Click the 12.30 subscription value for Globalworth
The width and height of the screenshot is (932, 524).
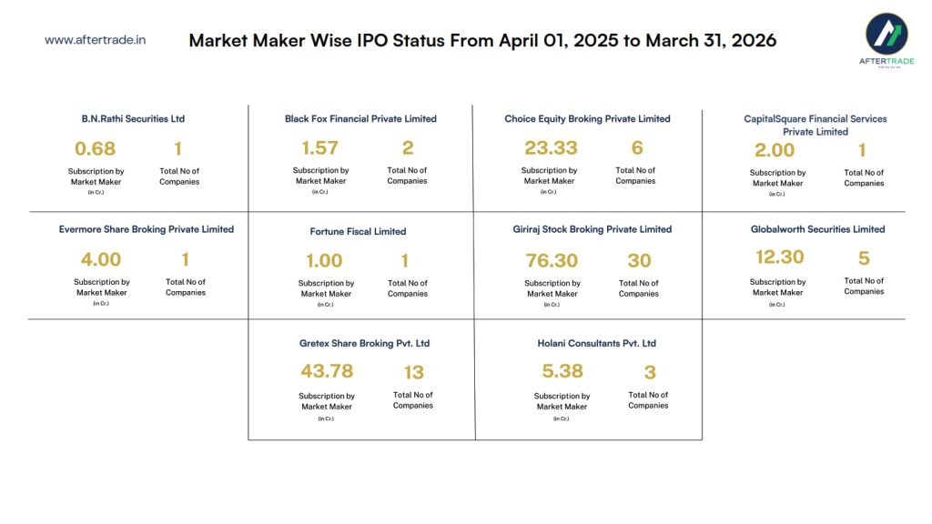point(779,257)
